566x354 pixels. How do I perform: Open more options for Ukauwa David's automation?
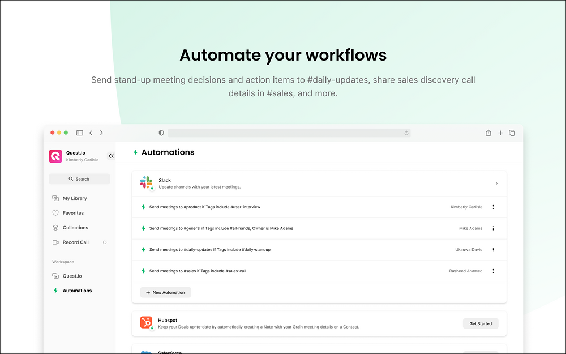(x=493, y=250)
